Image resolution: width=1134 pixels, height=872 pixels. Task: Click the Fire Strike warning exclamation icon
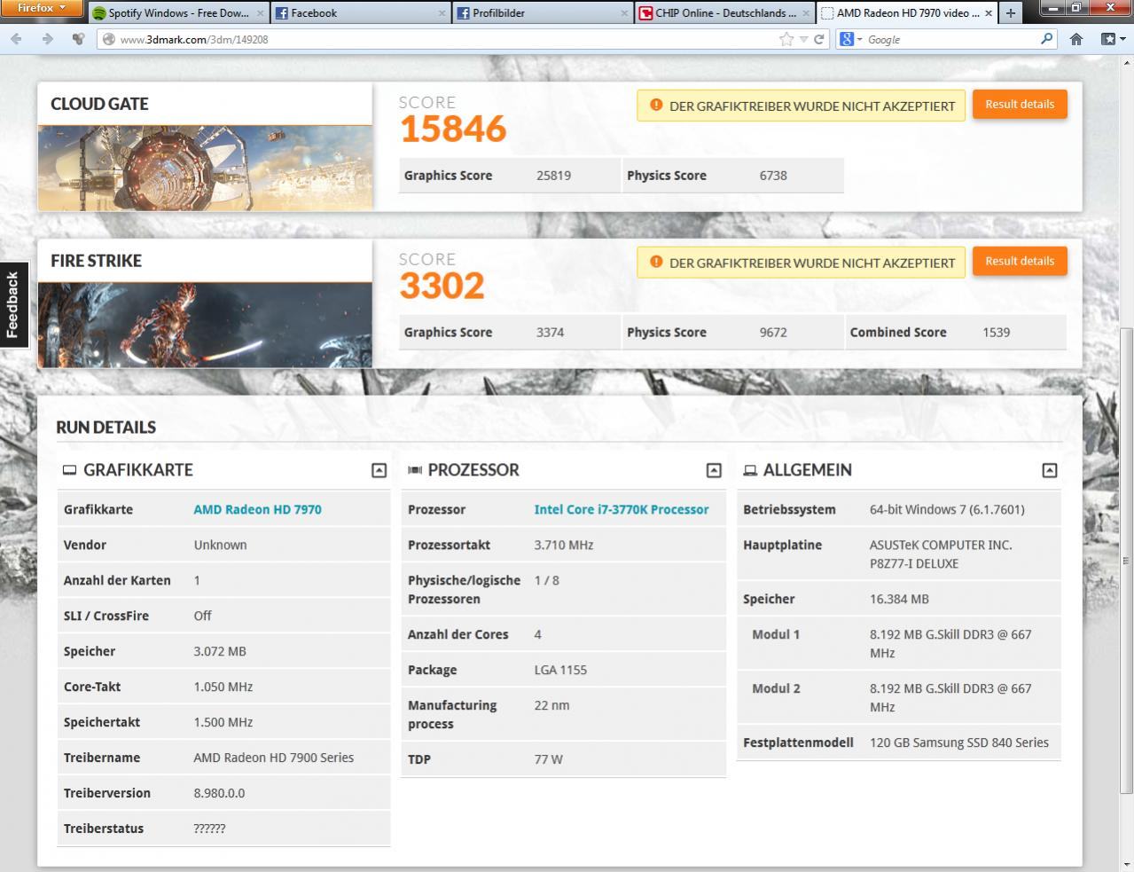[656, 262]
